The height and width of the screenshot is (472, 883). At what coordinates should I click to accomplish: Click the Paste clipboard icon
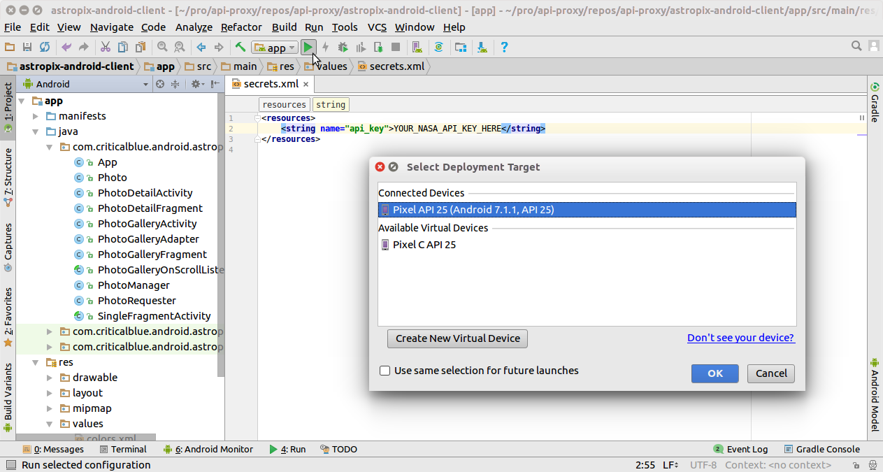141,47
